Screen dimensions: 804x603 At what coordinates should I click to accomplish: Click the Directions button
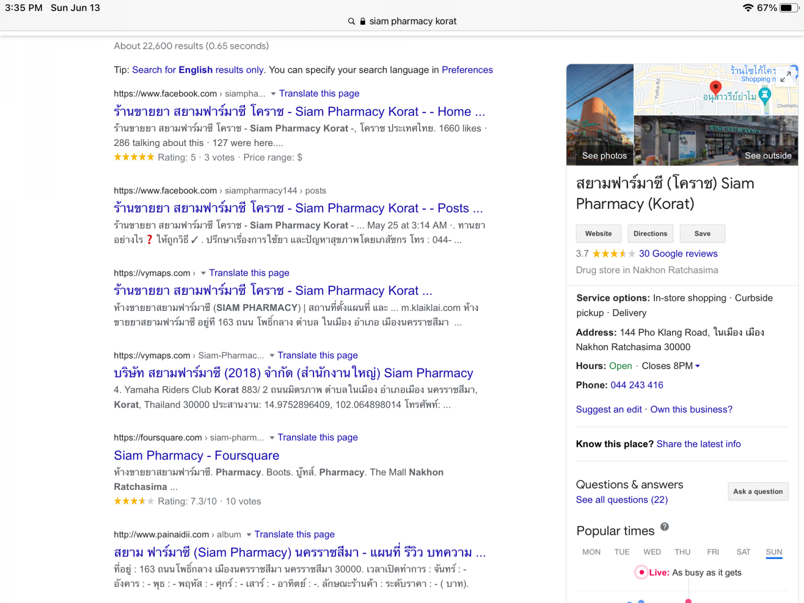point(650,233)
